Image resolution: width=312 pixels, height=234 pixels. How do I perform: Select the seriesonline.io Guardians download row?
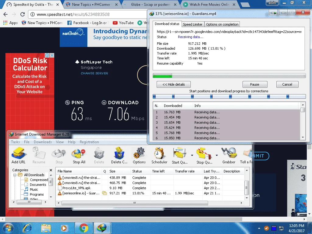click(150, 193)
